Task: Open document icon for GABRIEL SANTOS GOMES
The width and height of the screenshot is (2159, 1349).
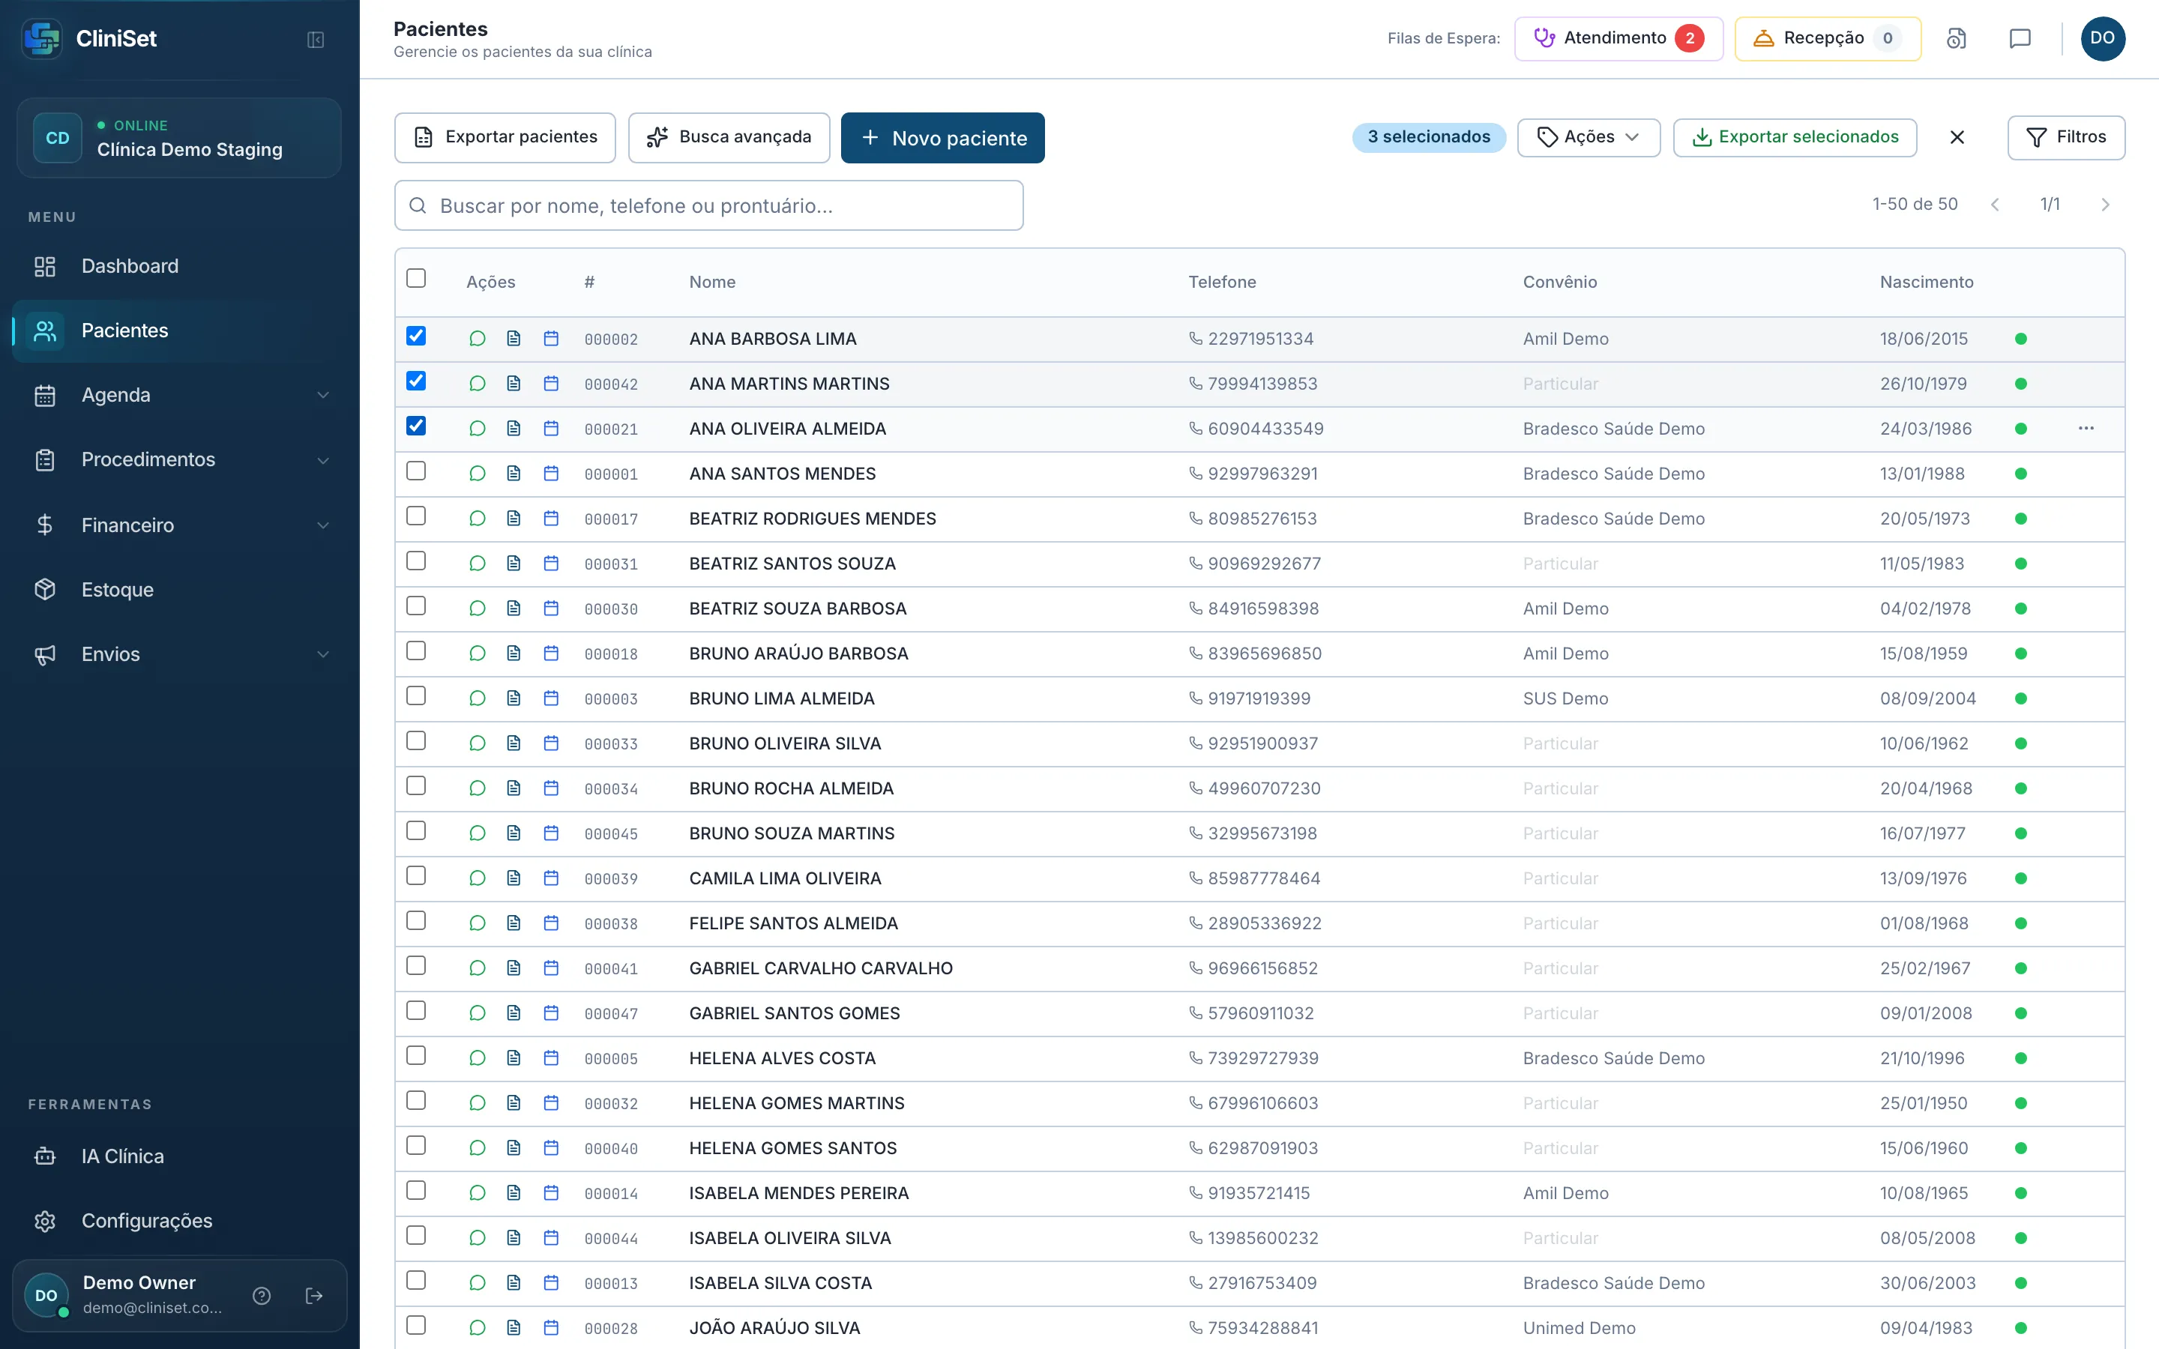Action: click(514, 1013)
